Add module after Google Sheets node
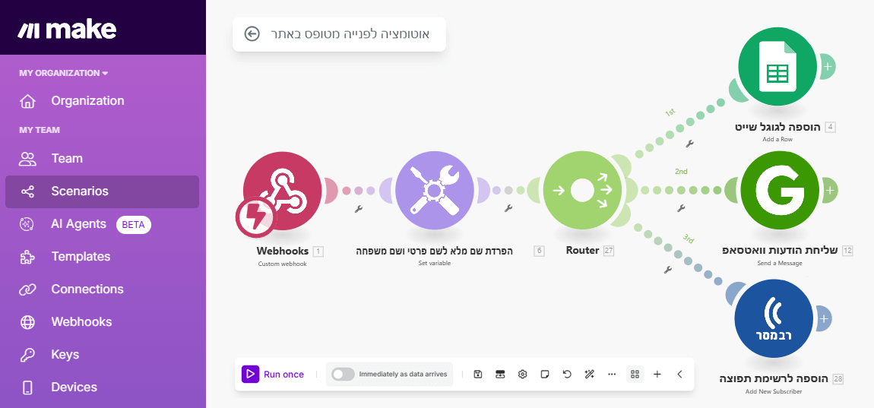This screenshot has width=874, height=408. (x=828, y=66)
